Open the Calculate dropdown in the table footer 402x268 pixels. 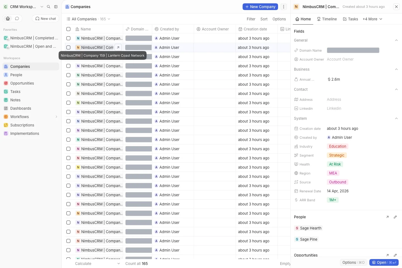click(97, 264)
